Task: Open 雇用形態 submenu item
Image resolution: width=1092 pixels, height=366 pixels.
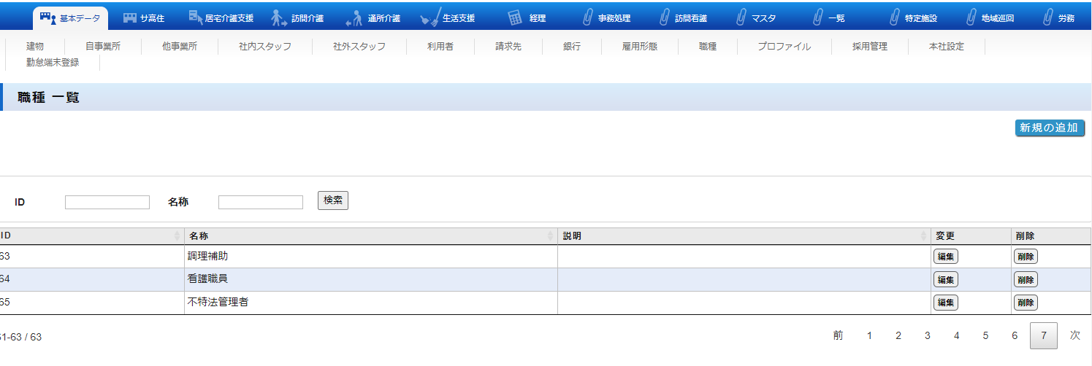Action: coord(639,47)
